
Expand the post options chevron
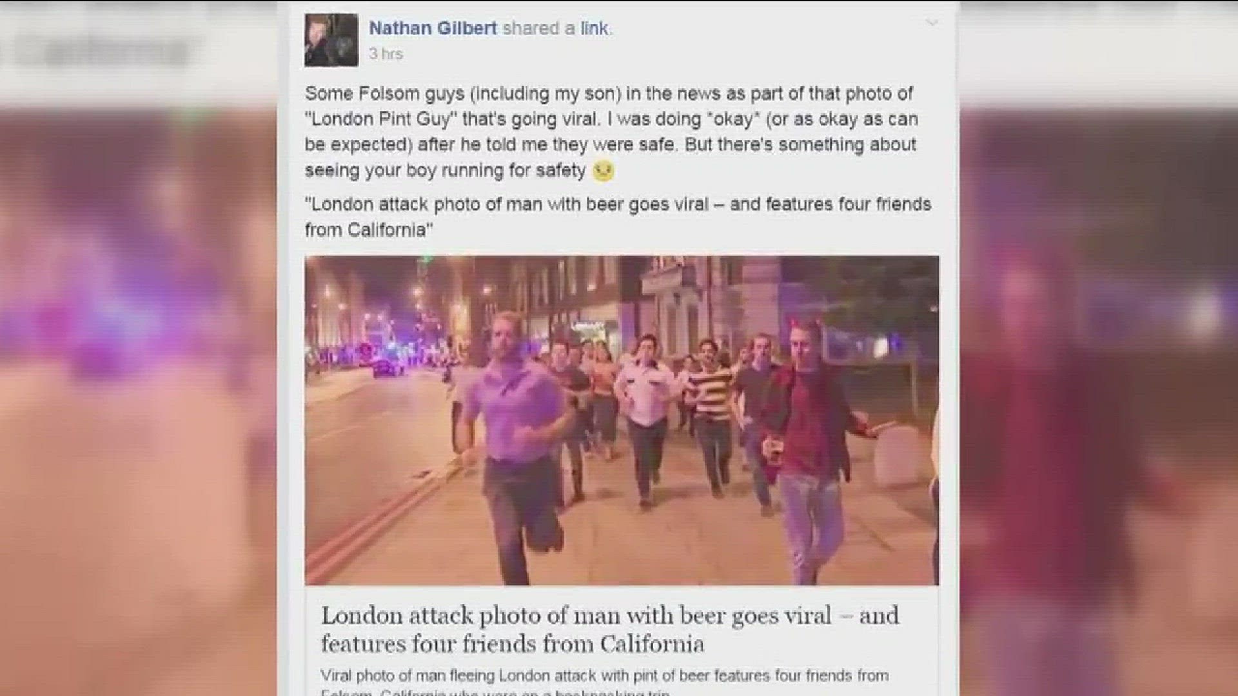point(932,23)
